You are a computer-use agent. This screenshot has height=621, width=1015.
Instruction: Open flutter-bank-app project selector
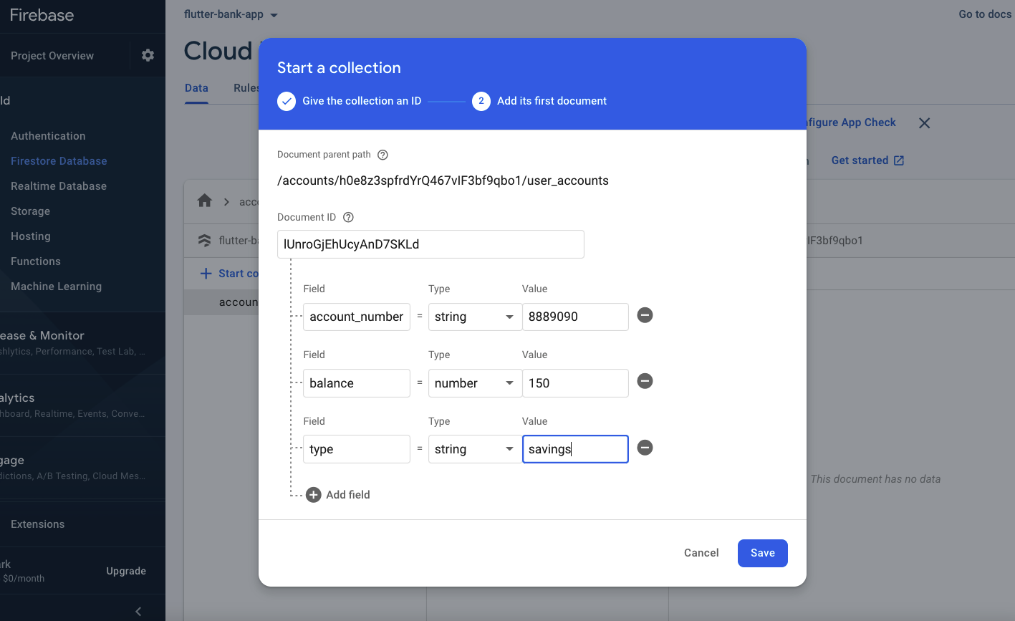pos(231,14)
